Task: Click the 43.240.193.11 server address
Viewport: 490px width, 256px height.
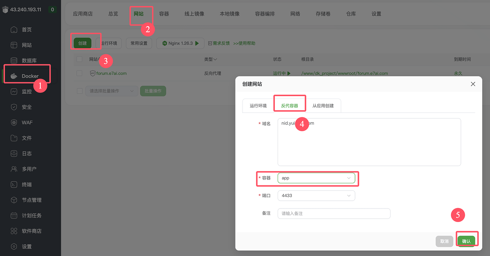Action: point(26,10)
